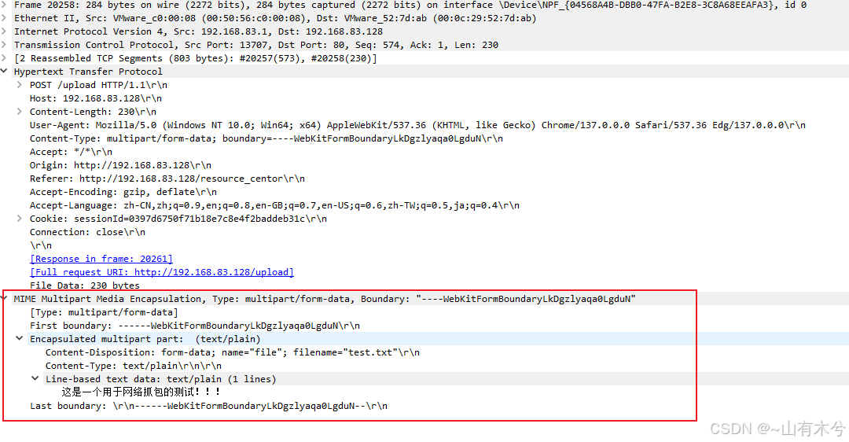
Task: Select the User-Agent Mozilla/5.0 line
Action: (x=417, y=125)
